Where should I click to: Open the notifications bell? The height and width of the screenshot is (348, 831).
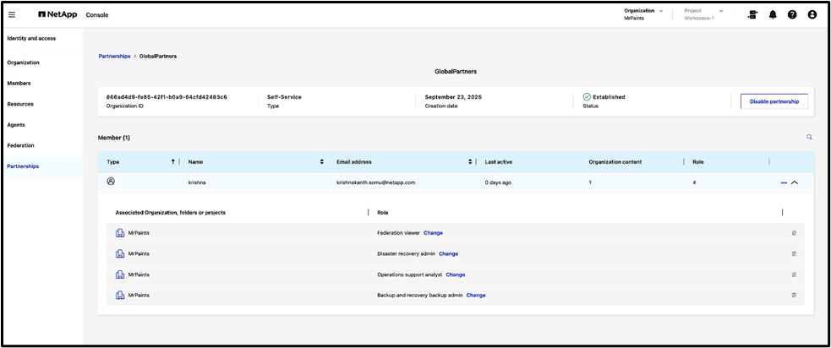click(773, 15)
